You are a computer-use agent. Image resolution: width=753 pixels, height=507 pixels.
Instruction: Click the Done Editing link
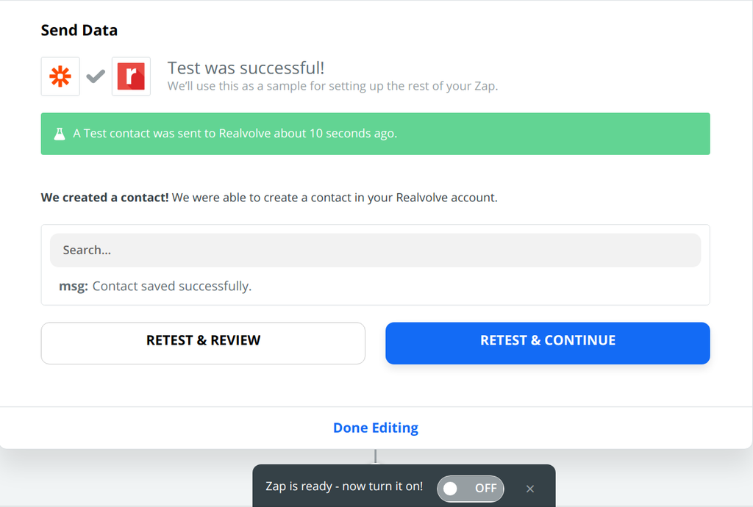376,428
